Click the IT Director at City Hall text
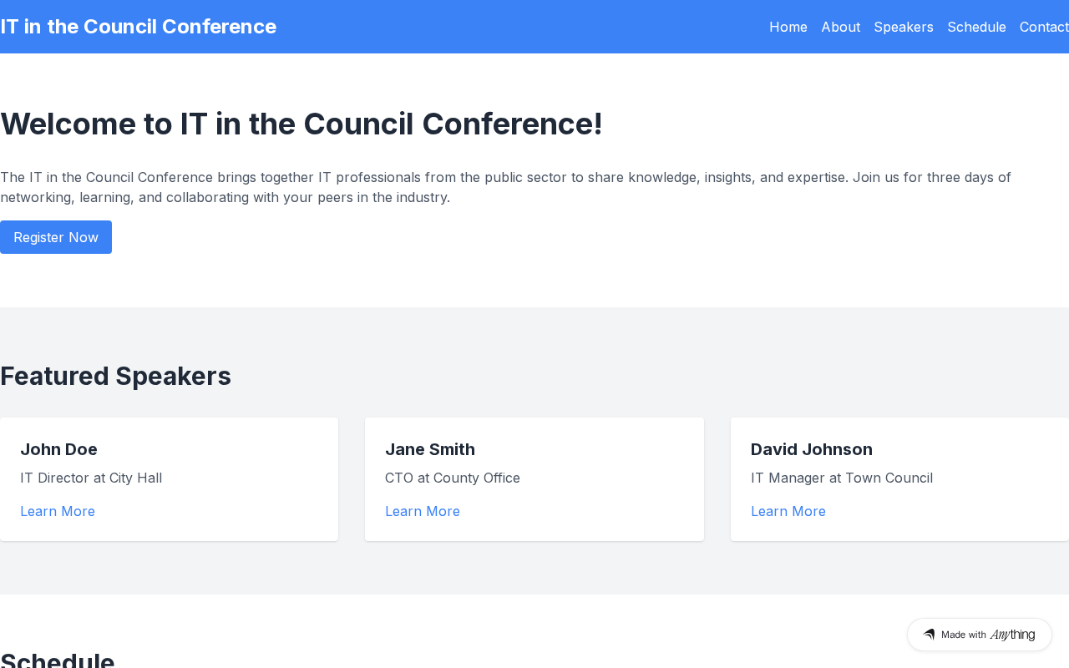Image resolution: width=1069 pixels, height=668 pixels. coord(91,478)
